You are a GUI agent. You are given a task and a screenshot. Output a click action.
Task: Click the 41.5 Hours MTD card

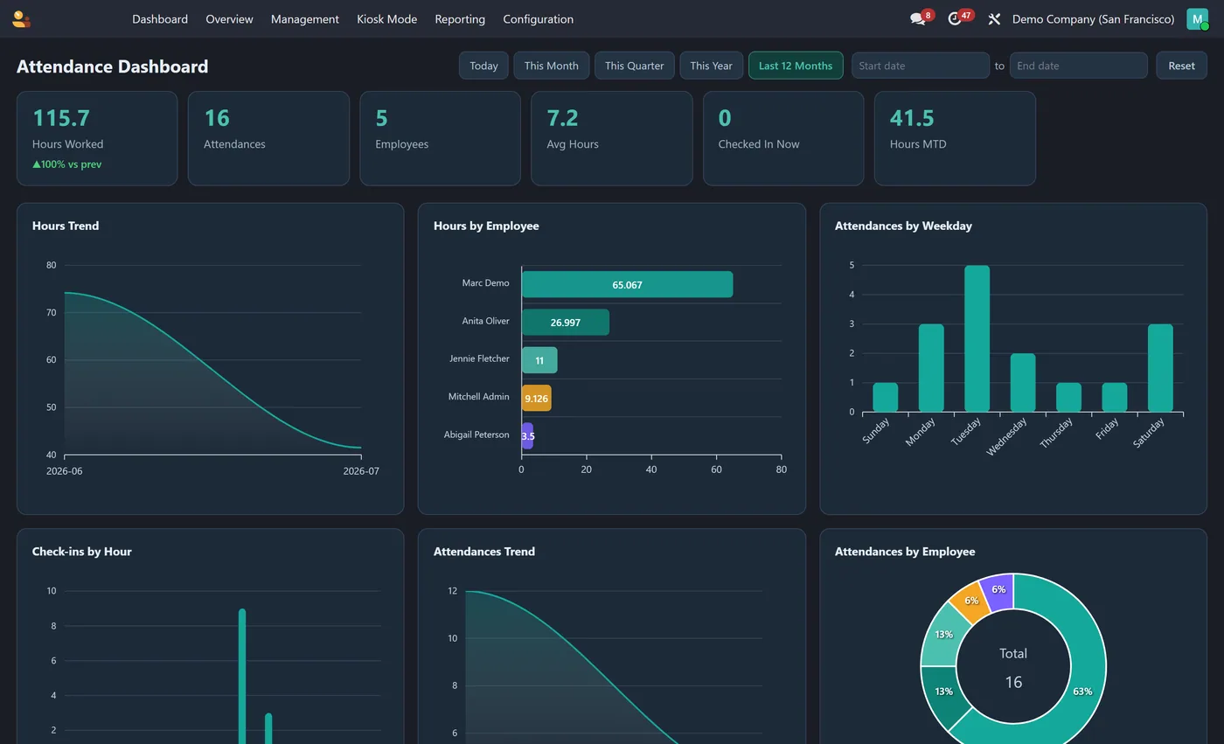click(x=955, y=138)
